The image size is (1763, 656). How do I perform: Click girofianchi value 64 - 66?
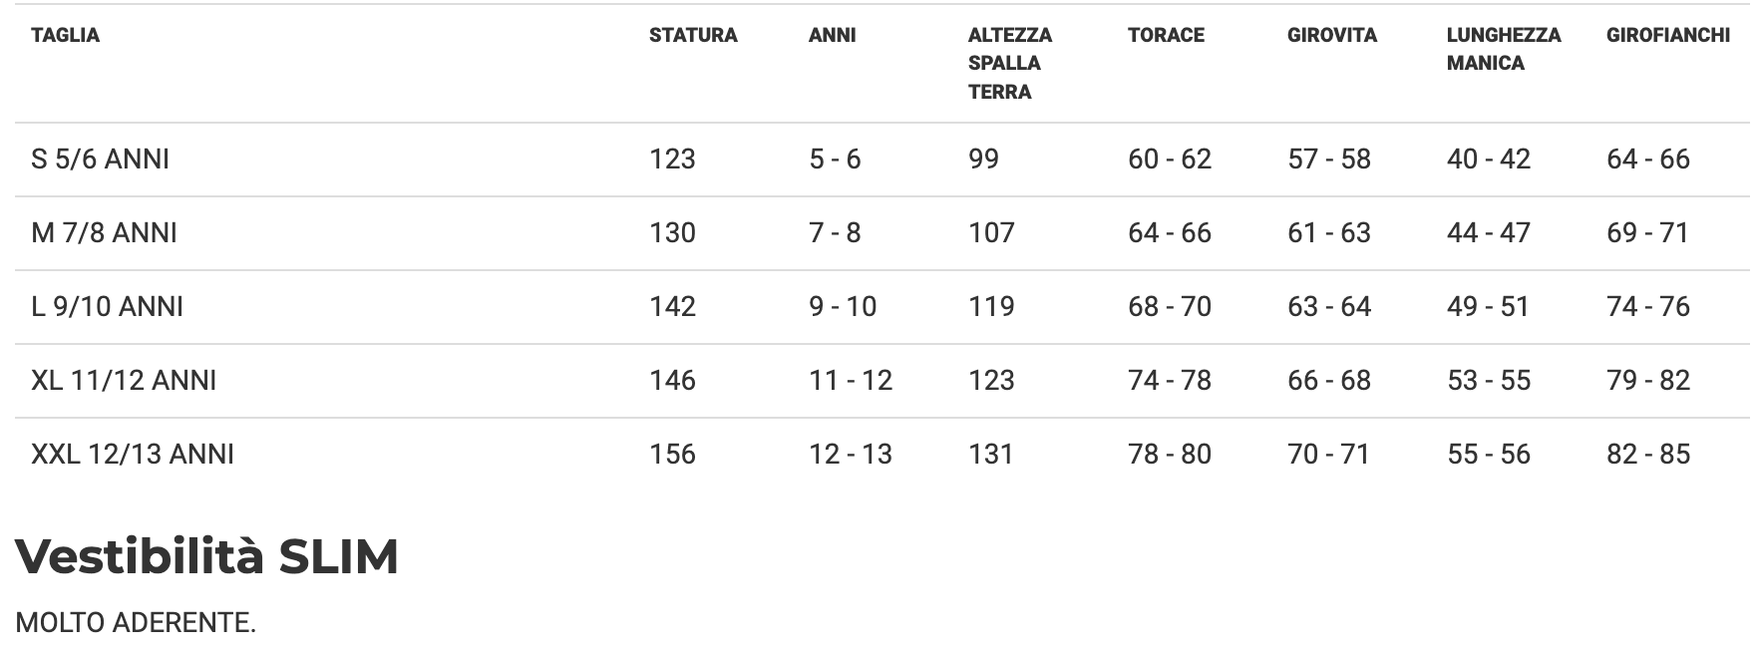[1648, 160]
